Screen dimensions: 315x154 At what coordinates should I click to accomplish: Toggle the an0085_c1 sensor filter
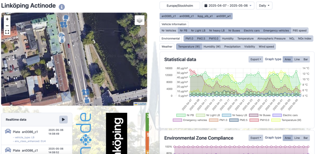coord(169,16)
